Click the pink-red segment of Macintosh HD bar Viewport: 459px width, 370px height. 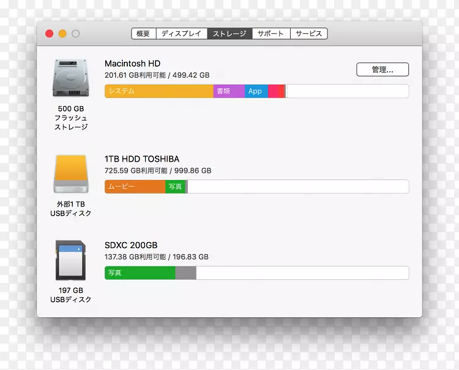276,91
